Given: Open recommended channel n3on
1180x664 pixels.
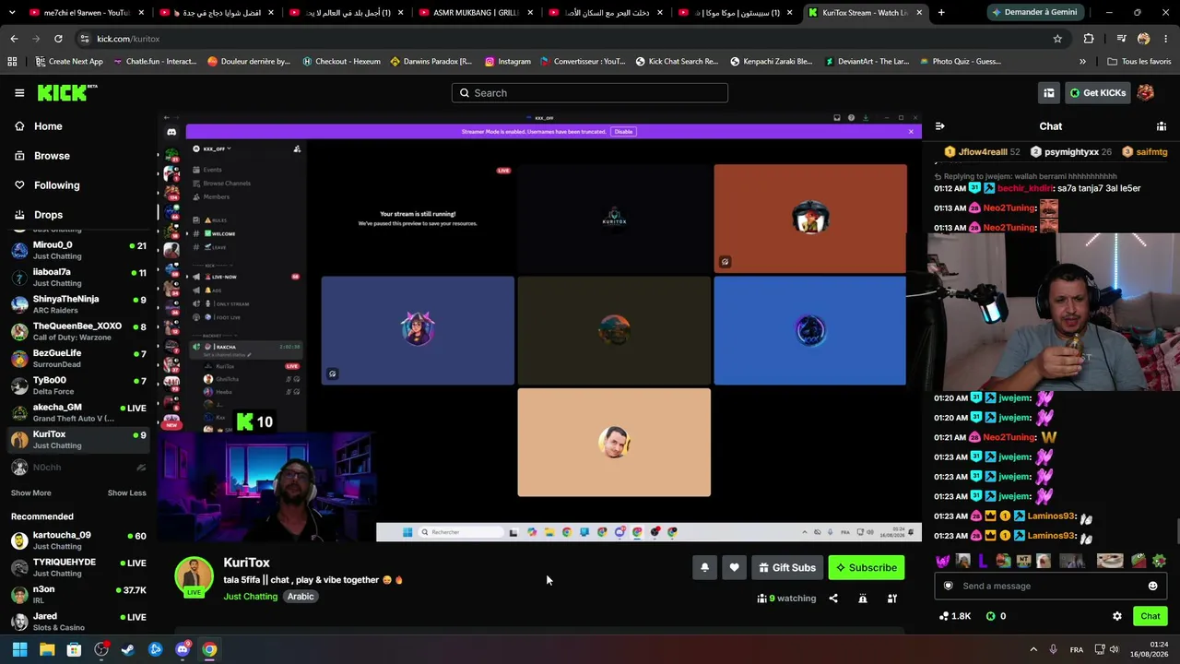Looking at the screenshot, I should coord(79,595).
